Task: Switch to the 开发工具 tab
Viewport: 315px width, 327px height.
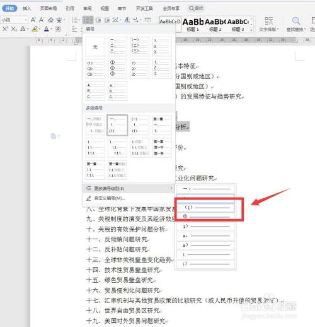Action: tap(144, 8)
